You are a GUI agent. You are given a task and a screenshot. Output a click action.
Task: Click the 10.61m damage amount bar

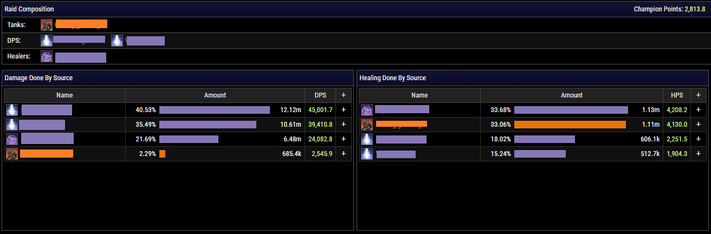[208, 125]
